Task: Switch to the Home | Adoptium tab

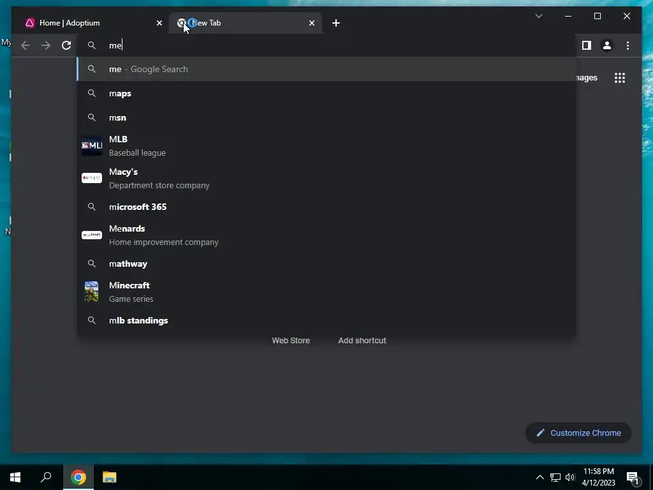Action: click(92, 23)
